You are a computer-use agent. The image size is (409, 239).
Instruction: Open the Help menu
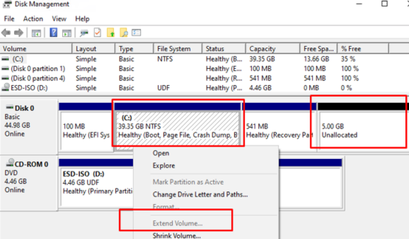[82, 19]
